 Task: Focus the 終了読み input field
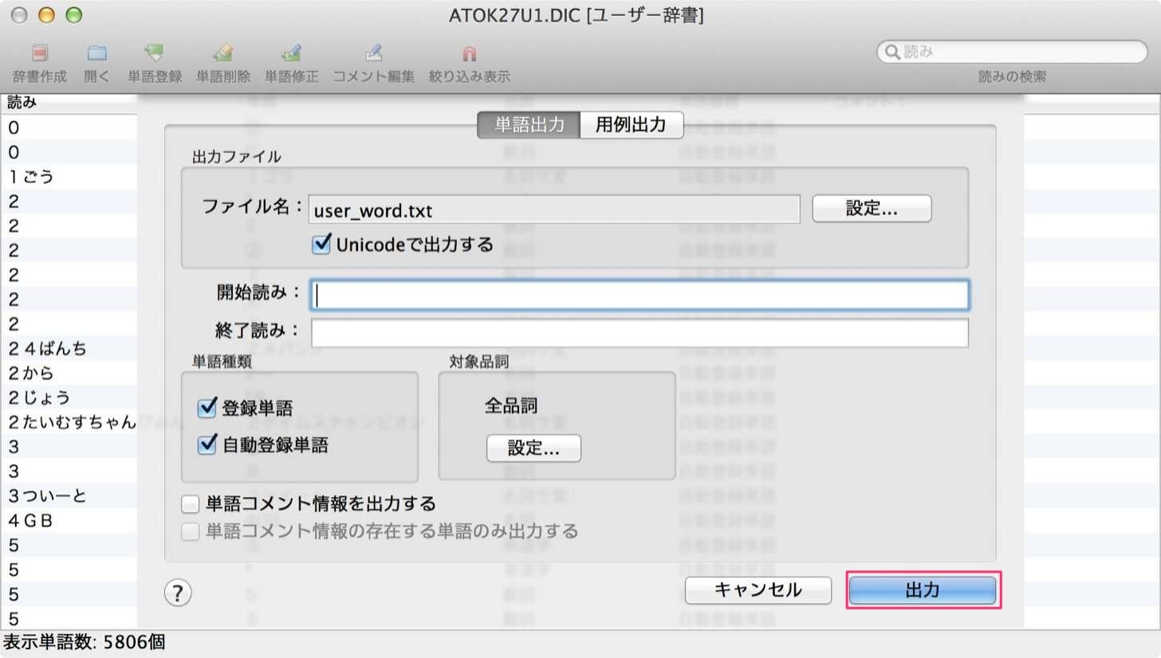pos(640,333)
